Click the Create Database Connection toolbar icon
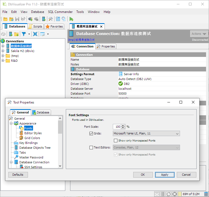The image size is (209, 197). 44,19
